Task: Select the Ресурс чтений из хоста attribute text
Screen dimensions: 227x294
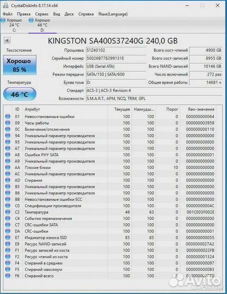Action: tap(46, 256)
